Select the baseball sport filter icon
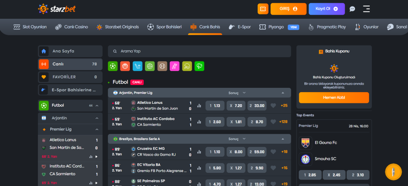408x186 pixels. [x=162, y=66]
